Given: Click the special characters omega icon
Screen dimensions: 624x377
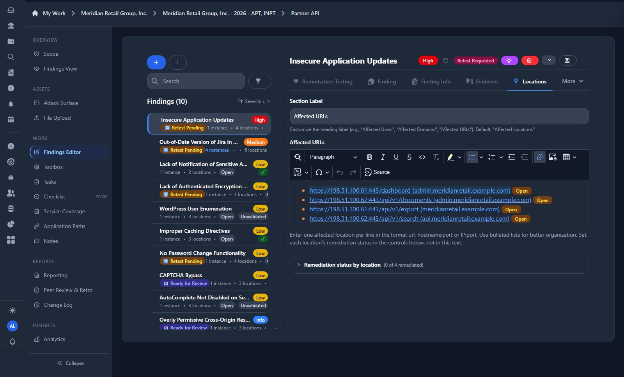Looking at the screenshot, I should 319,172.
